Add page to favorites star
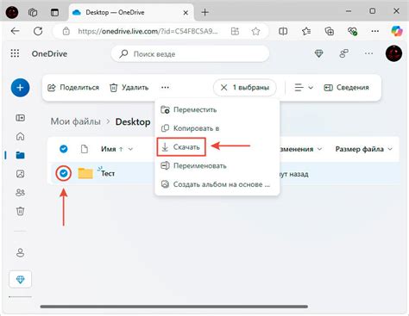The height and width of the screenshot is (316, 409). 255,31
